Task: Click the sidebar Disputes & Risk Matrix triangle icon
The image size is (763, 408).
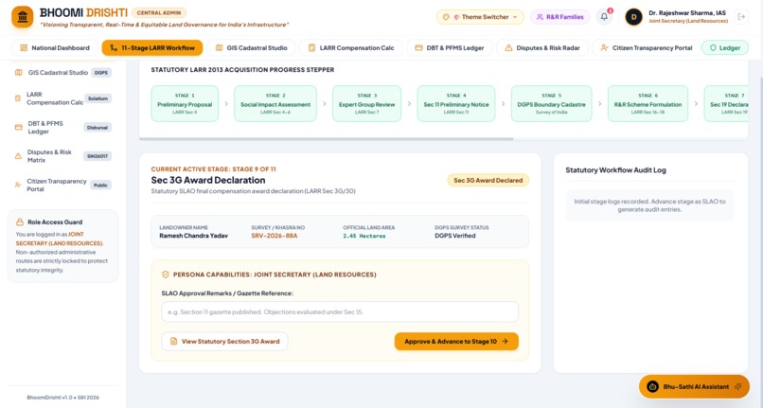Action: [x=18, y=156]
